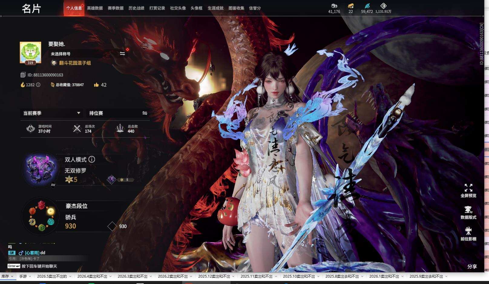Click the gold ticket icon above 22

(351, 6)
